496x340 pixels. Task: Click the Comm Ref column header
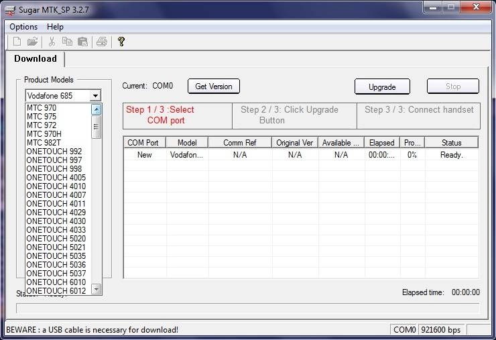pos(240,142)
